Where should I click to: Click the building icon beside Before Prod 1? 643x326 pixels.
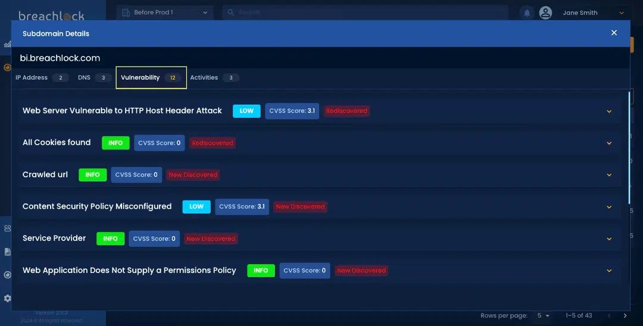[126, 12]
